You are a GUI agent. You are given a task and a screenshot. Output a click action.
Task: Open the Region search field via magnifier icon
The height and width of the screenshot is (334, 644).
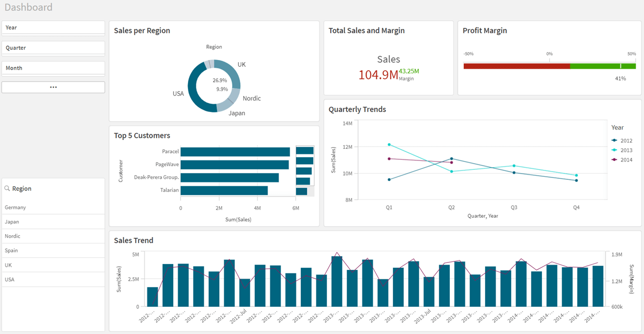8,188
